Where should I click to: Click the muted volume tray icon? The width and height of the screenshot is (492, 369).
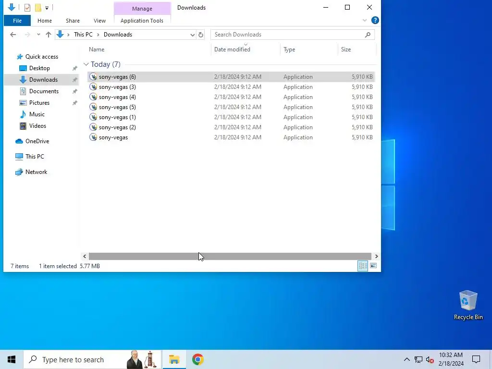[430, 359]
